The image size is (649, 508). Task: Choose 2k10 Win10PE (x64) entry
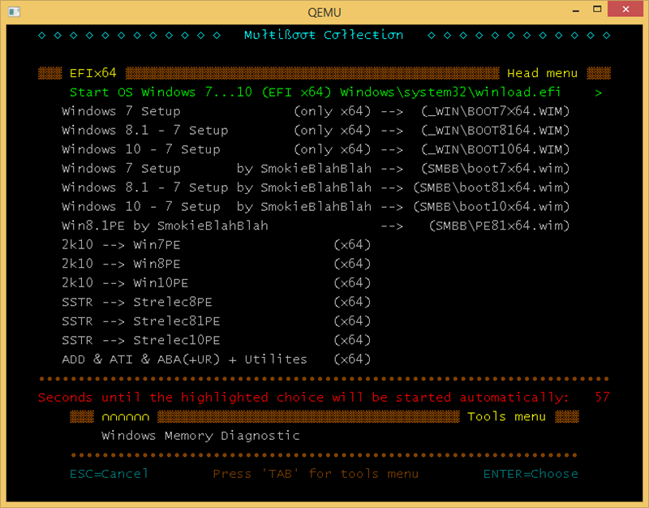[x=216, y=282]
